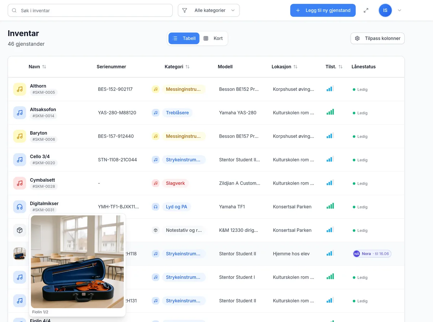This screenshot has width=433, height=322.
Task: Click the Slagverk category tag
Action: [175, 183]
